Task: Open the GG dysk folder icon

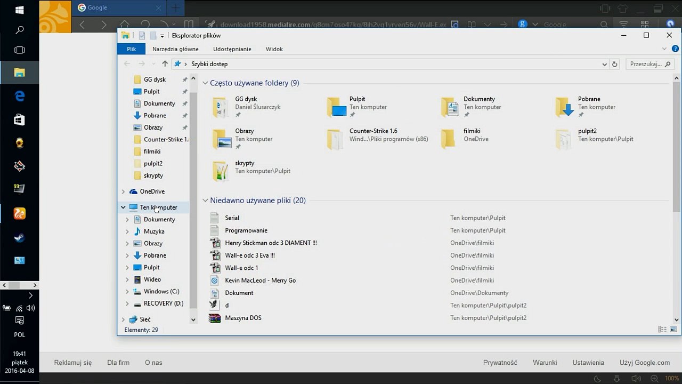Action: (221, 107)
